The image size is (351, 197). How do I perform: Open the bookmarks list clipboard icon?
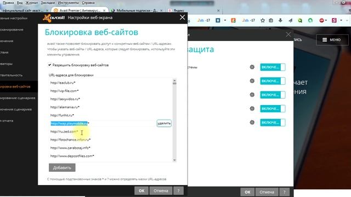pyautogui.click(x=271, y=21)
